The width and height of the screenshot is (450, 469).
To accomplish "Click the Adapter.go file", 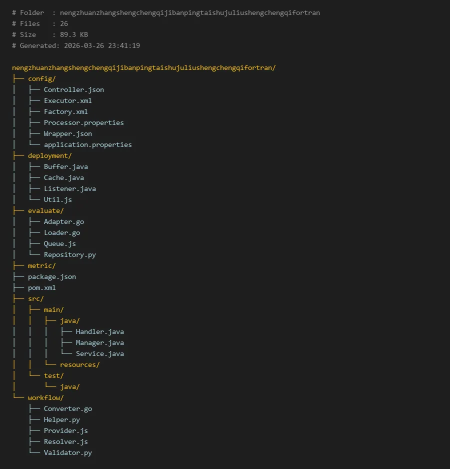I will pos(63,221).
